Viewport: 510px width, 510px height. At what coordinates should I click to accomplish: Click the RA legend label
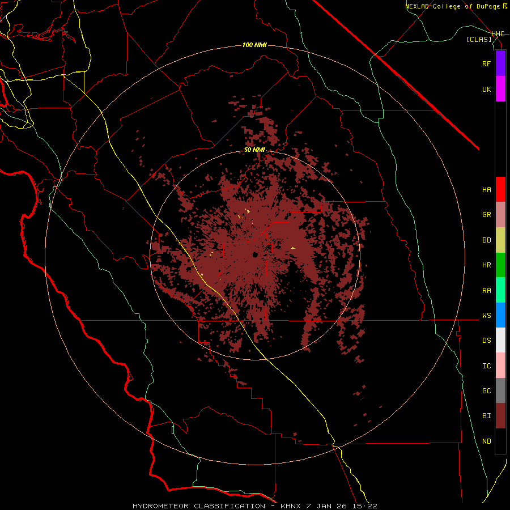pyautogui.click(x=486, y=291)
